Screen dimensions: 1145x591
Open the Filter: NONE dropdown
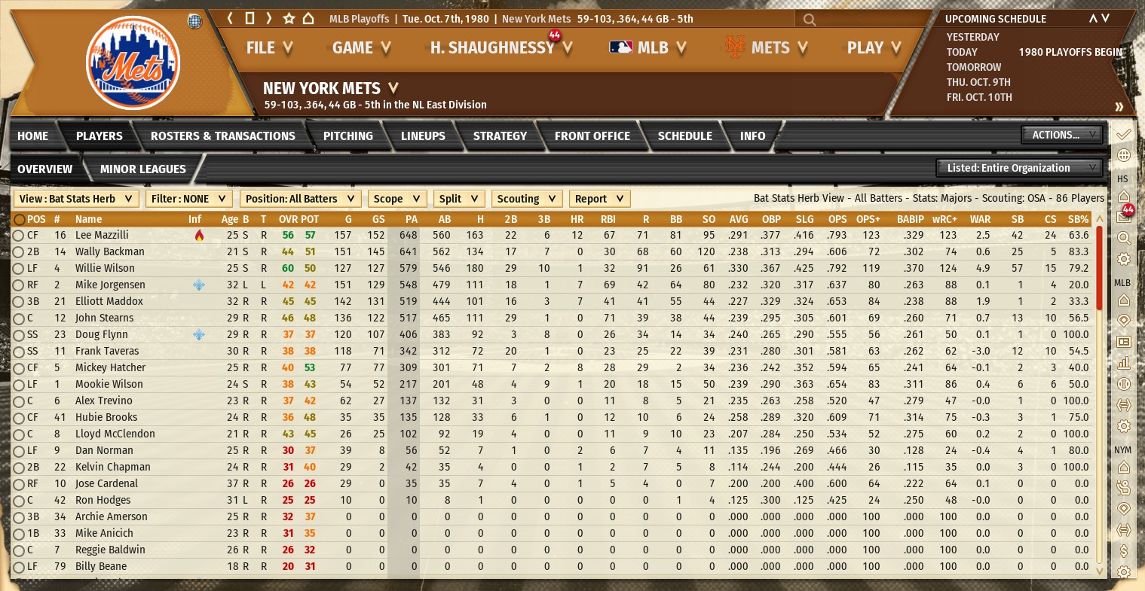pos(188,199)
